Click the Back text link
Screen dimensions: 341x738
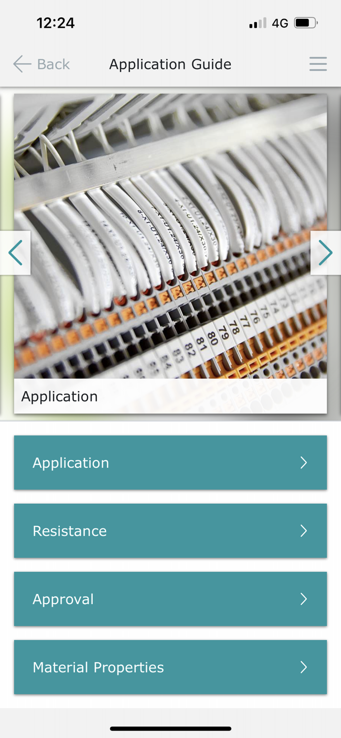(x=53, y=64)
